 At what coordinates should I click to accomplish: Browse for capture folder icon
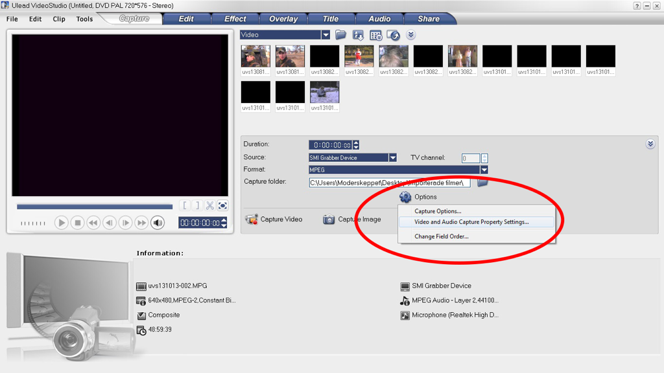click(482, 183)
